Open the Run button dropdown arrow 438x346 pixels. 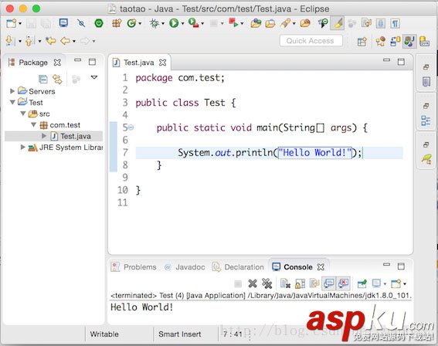(x=182, y=24)
